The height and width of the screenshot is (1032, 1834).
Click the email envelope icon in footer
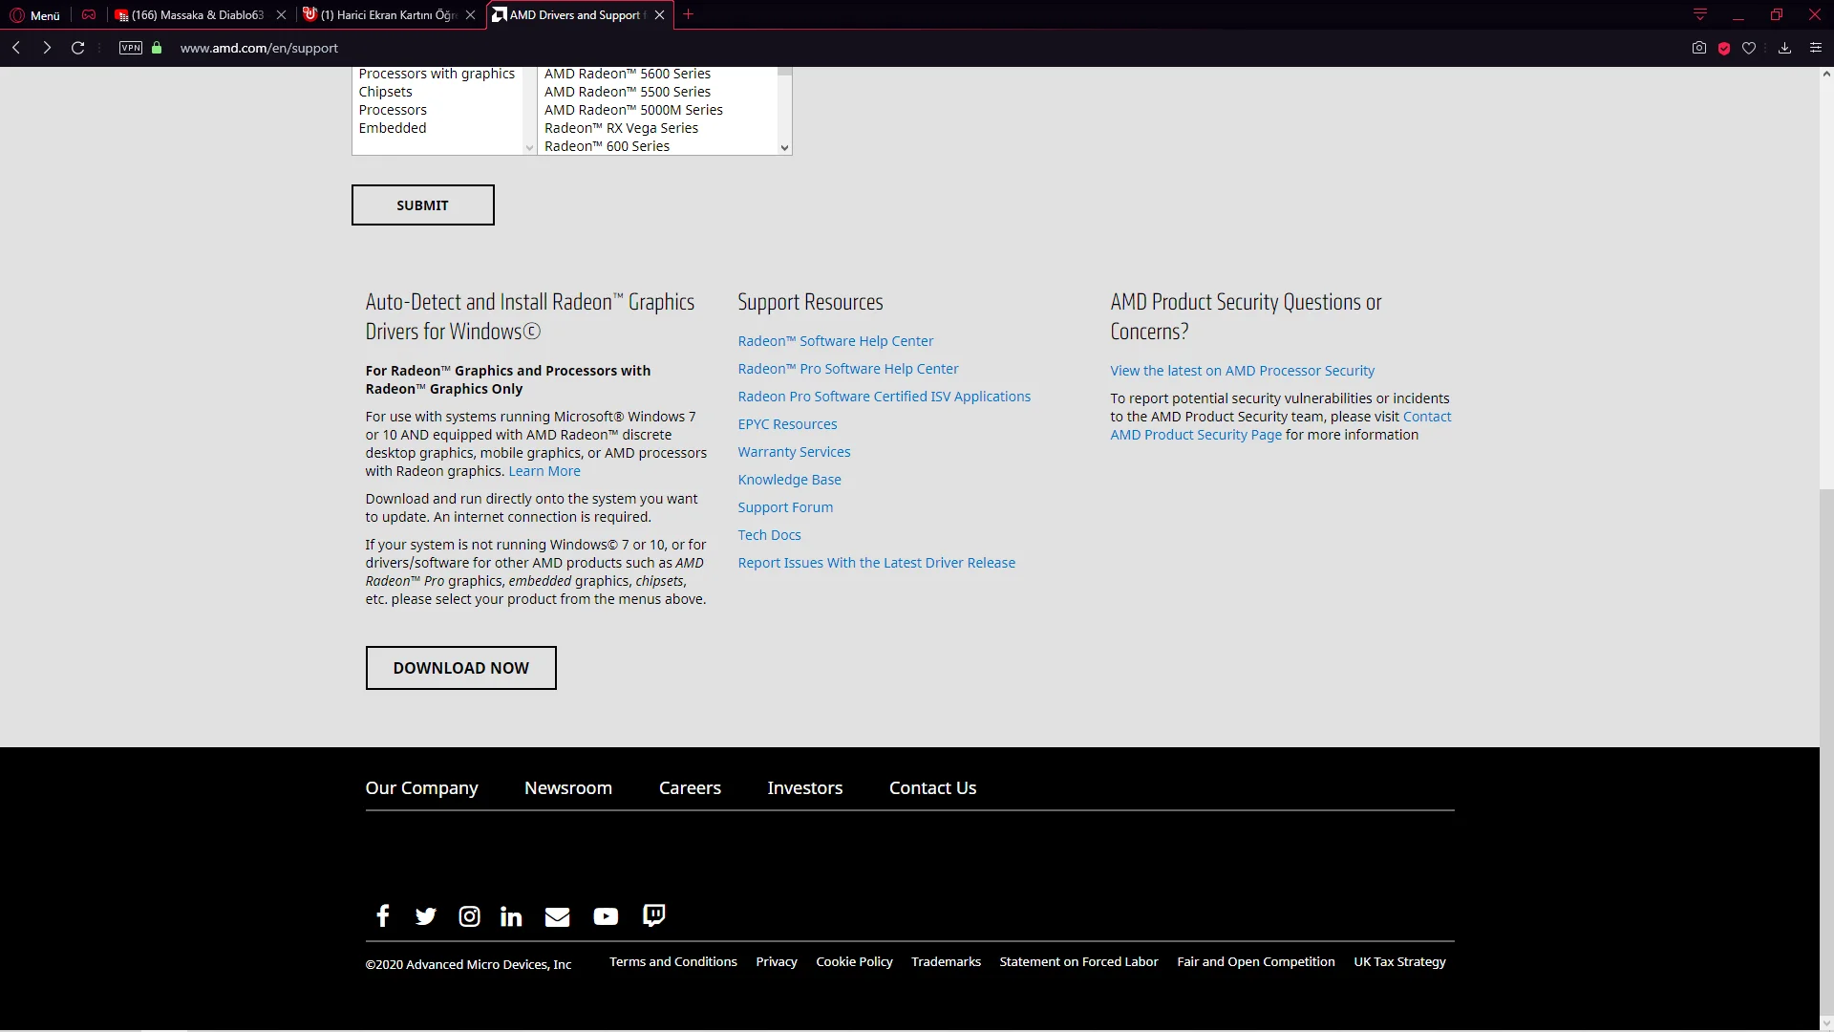point(557,917)
